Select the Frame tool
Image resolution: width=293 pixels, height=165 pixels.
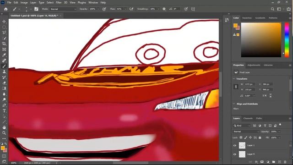click(x=4, y=49)
